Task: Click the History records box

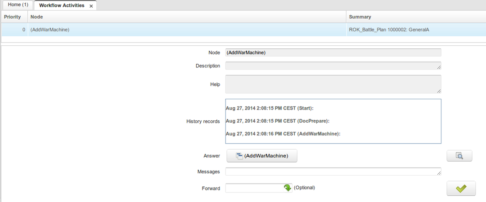Action: pyautogui.click(x=333, y=121)
